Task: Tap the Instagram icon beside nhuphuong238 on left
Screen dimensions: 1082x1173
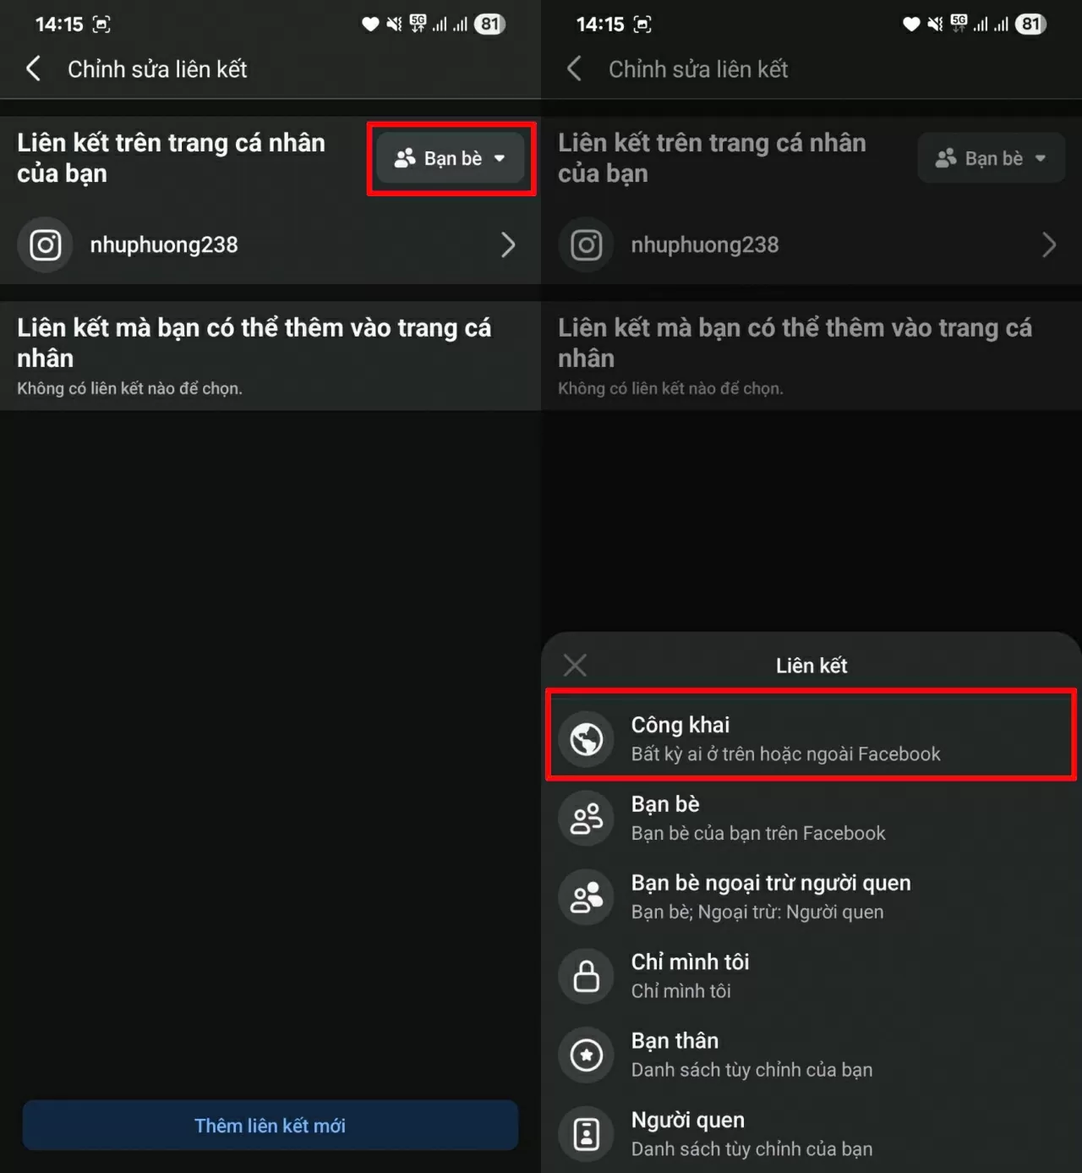Action: coord(46,245)
